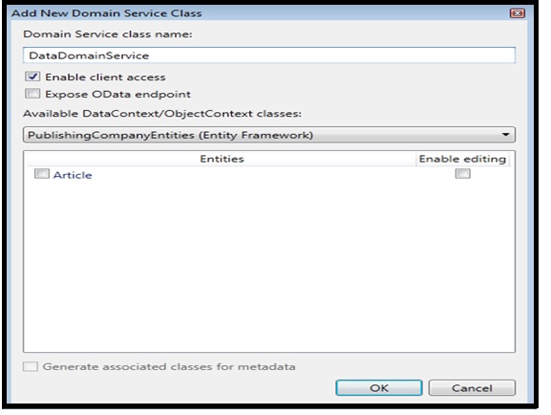The width and height of the screenshot is (551, 415).
Task: Tick the Article entity checkbox
Action: [x=41, y=174]
